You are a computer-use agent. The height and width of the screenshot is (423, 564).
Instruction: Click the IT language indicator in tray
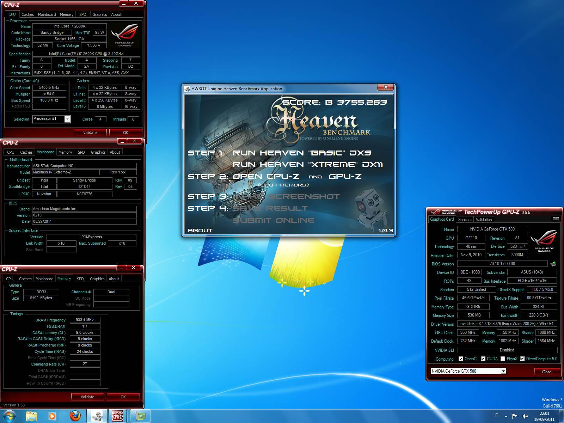tap(496, 415)
